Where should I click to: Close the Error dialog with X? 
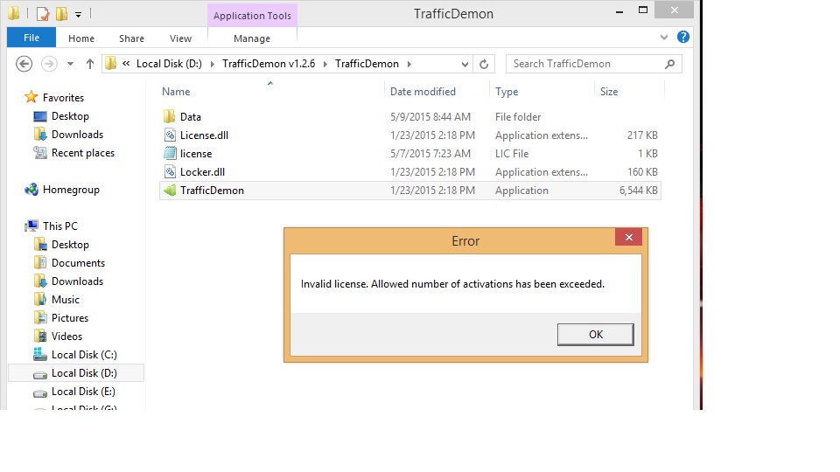tap(628, 238)
